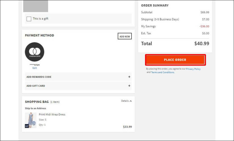The height and width of the screenshot is (141, 234).
Task: Click the Order Summary total amount
Action: click(x=202, y=44)
